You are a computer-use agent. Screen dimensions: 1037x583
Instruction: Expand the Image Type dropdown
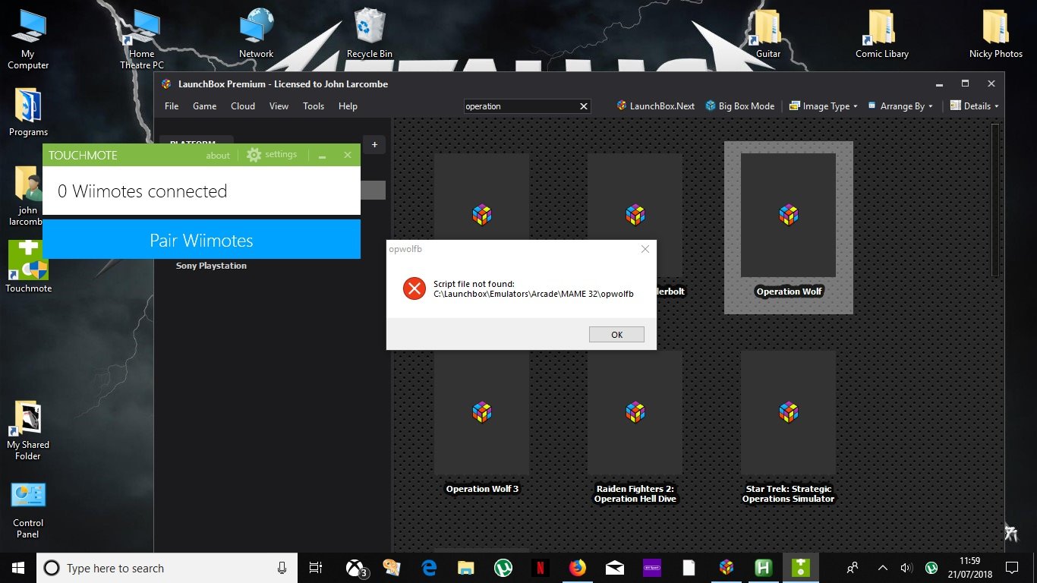point(824,106)
